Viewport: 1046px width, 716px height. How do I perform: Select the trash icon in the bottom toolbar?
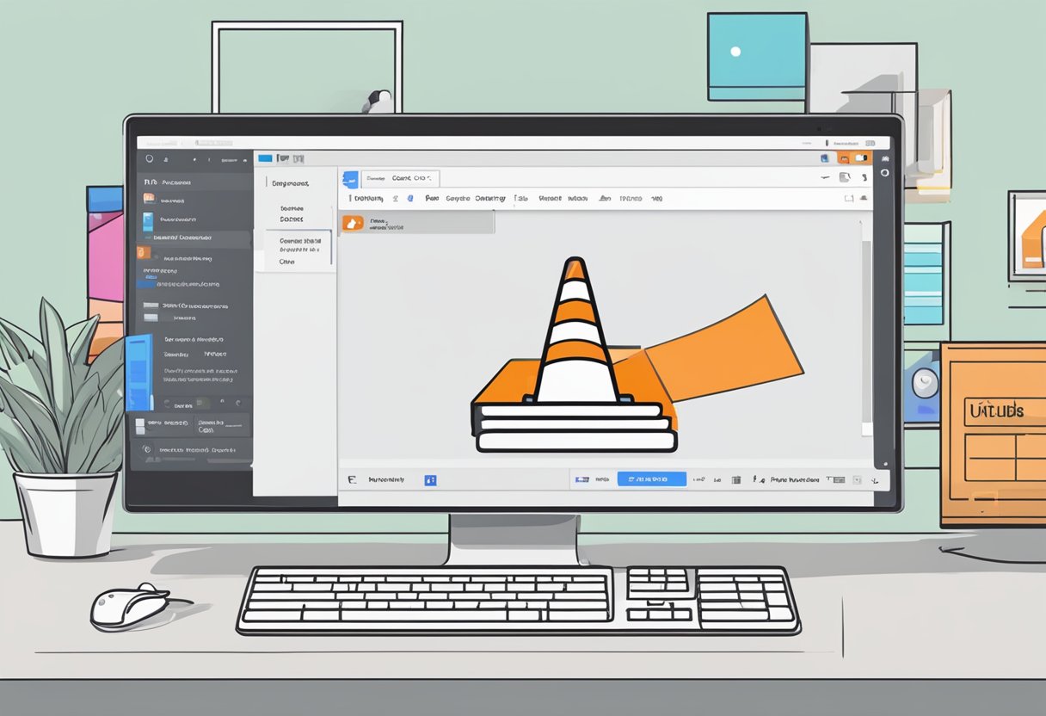pos(735,479)
